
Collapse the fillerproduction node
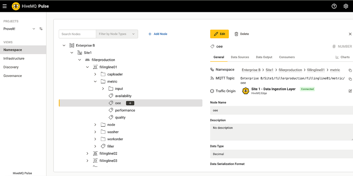(x=80, y=60)
